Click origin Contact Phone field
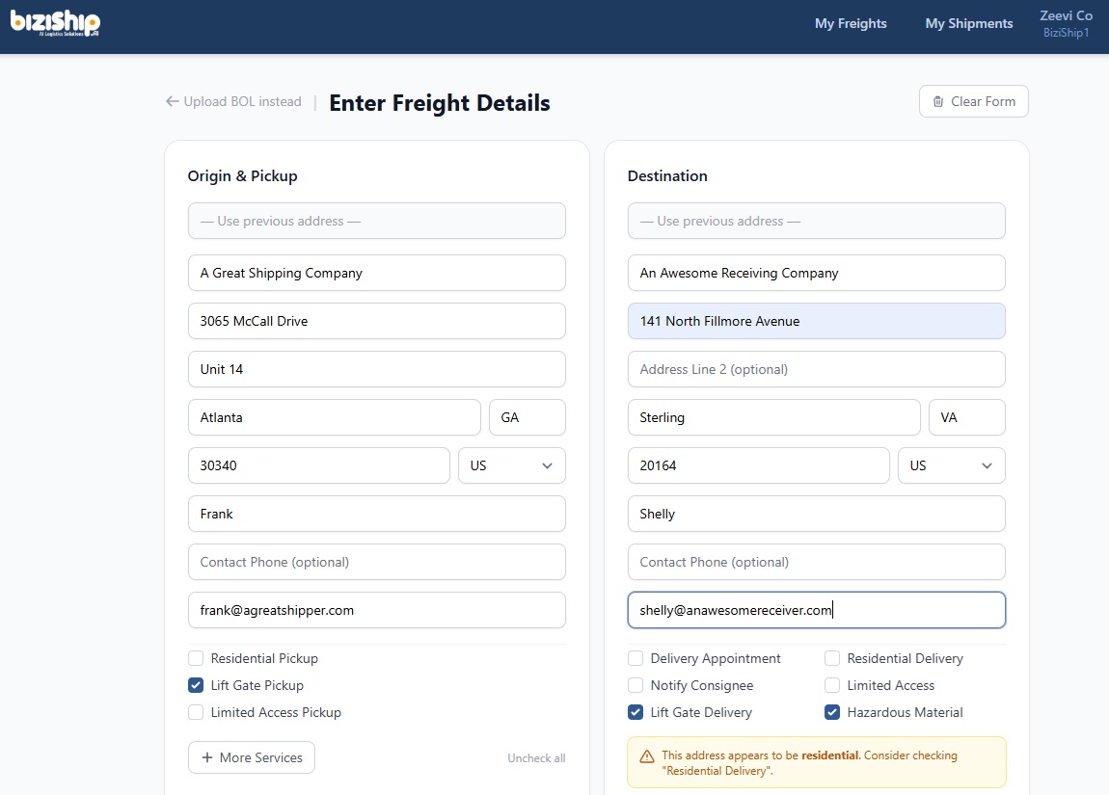 (x=377, y=562)
